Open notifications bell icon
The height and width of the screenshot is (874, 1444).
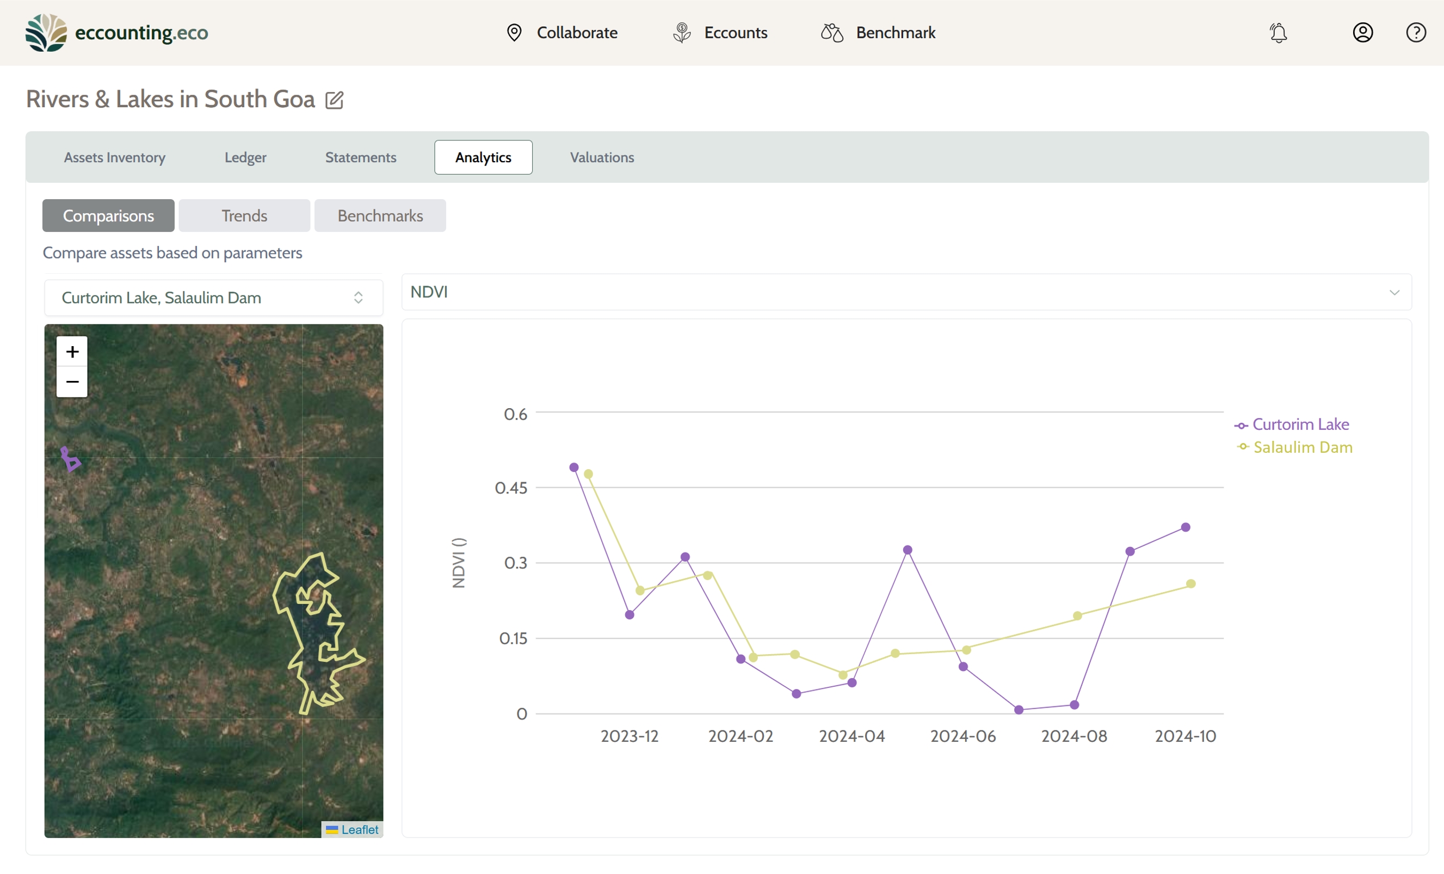(x=1278, y=33)
